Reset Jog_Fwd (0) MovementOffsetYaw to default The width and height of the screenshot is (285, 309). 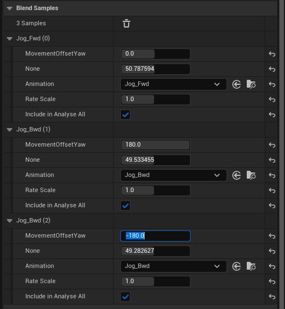(272, 54)
